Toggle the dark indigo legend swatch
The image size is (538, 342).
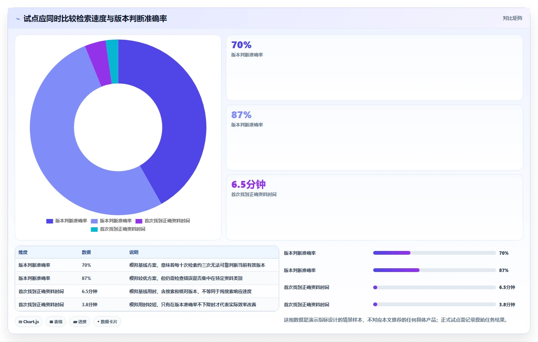tap(49, 221)
